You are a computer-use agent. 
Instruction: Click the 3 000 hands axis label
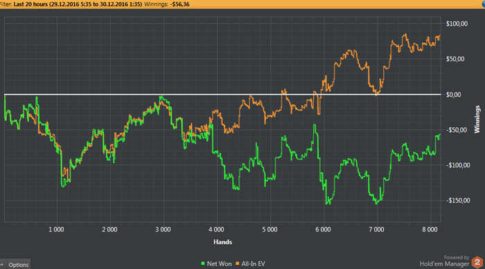pyautogui.click(x=163, y=230)
